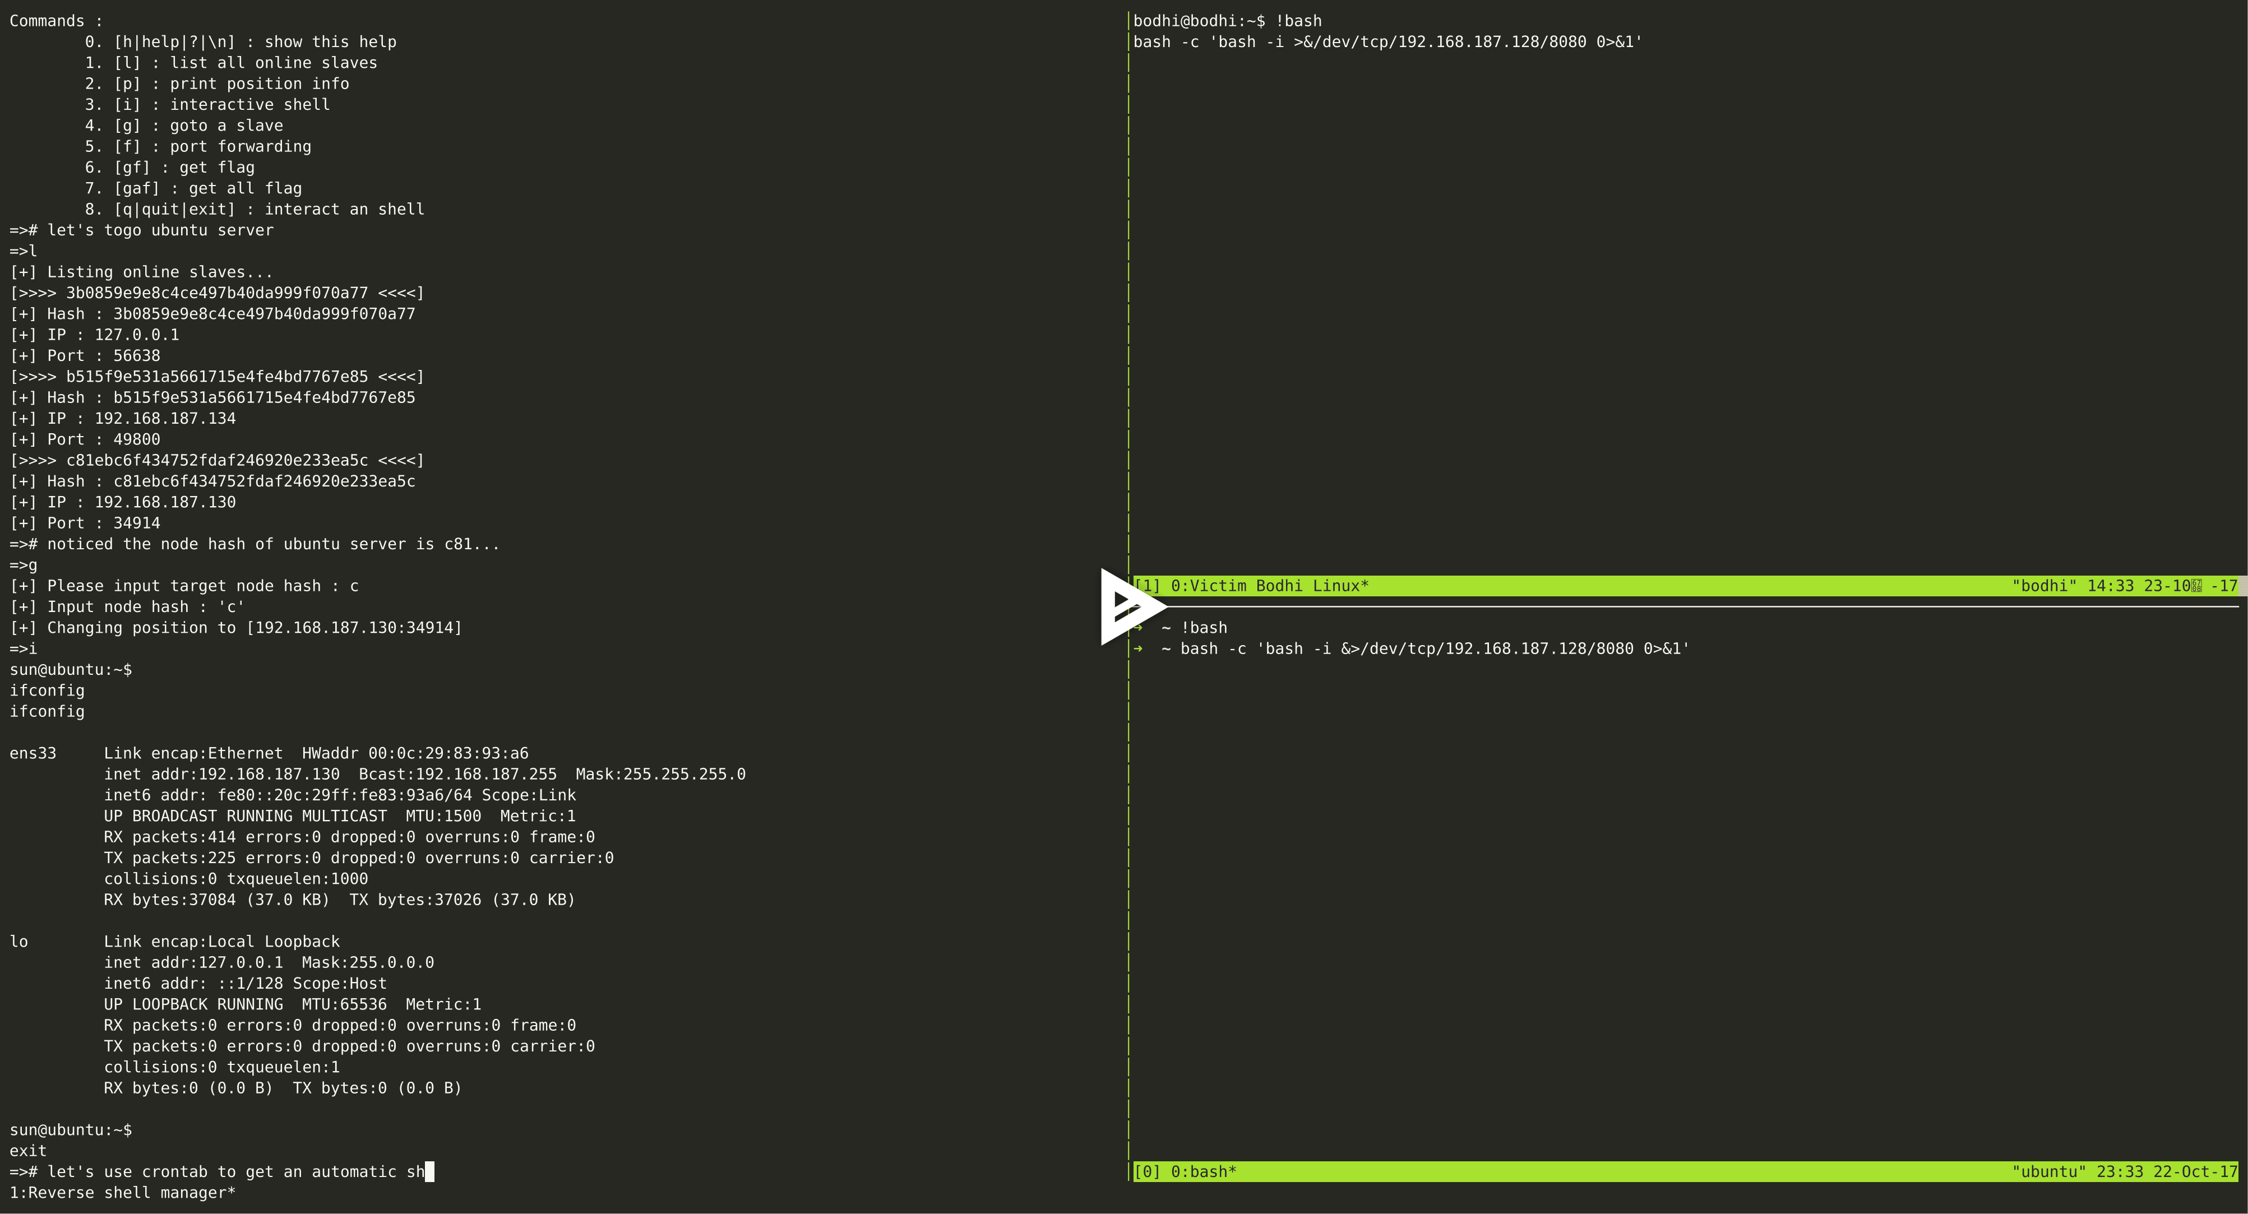Click the 'Hash : b515f9e531a5661715e4fe4bd7767e85' line
This screenshot has width=2248, height=1214.
point(212,398)
